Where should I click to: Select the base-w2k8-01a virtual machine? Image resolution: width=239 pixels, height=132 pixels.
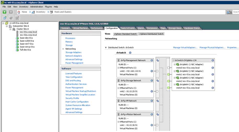[x=27, y=41]
